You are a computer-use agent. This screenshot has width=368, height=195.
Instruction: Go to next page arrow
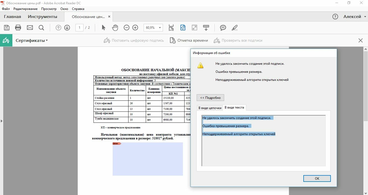67,28
